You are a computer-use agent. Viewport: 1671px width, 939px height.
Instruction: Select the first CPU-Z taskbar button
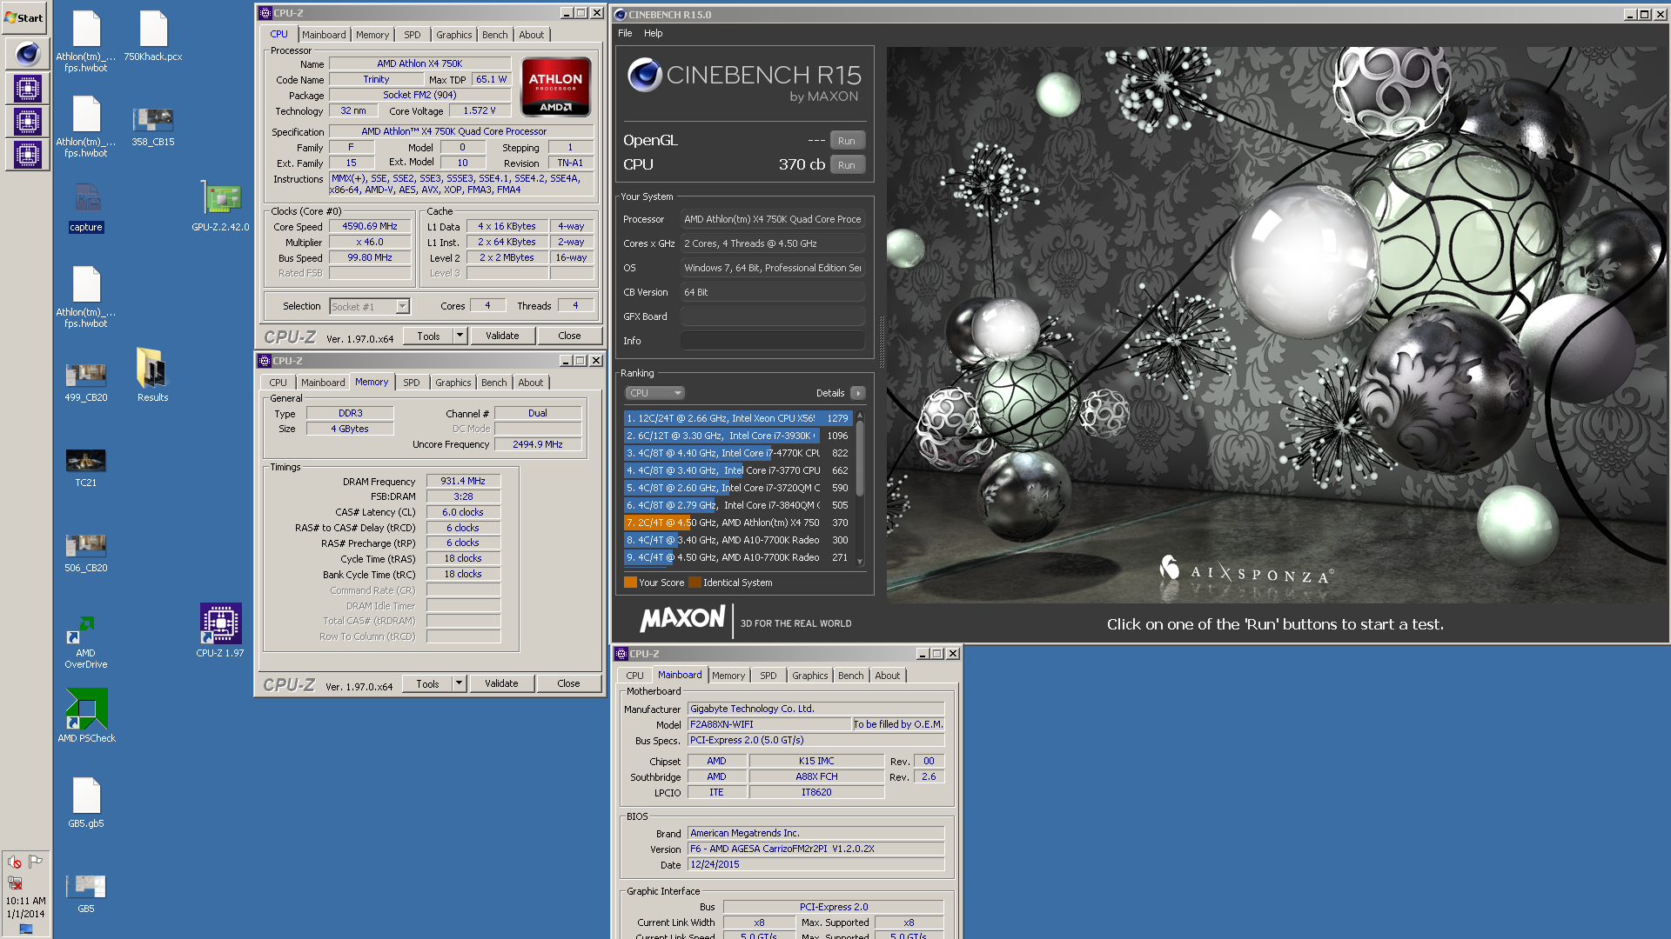(x=27, y=88)
